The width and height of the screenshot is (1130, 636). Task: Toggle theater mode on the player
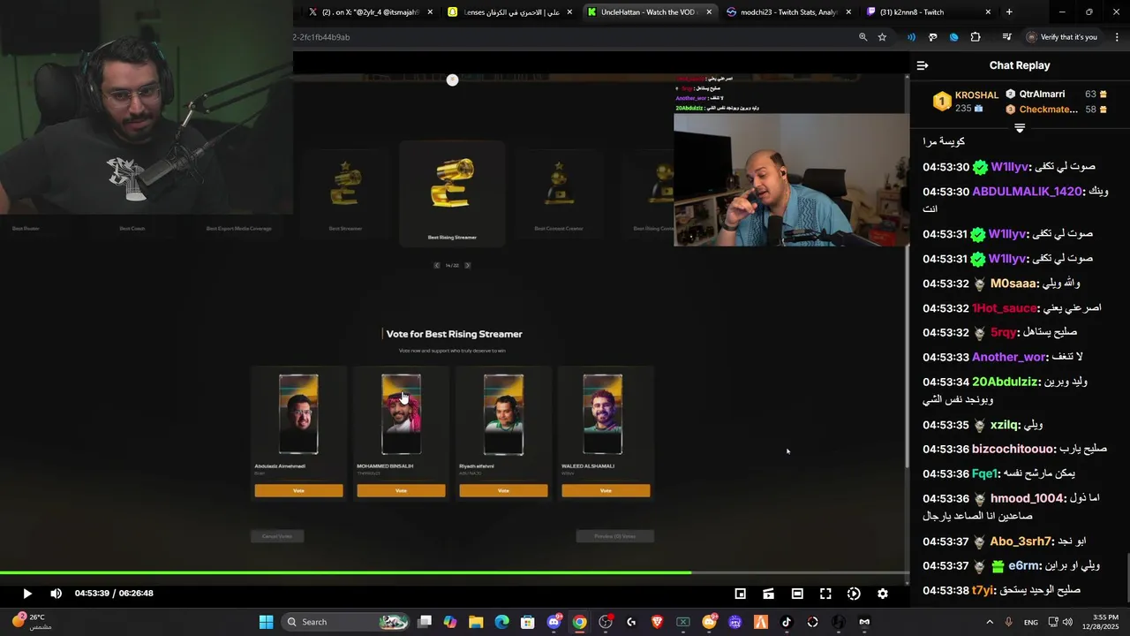click(797, 594)
